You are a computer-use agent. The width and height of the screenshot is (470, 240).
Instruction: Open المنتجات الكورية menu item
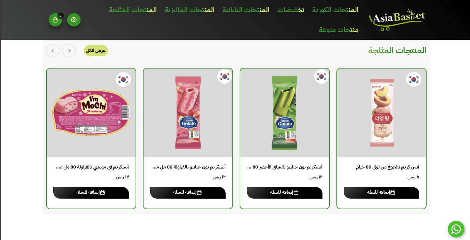point(335,10)
